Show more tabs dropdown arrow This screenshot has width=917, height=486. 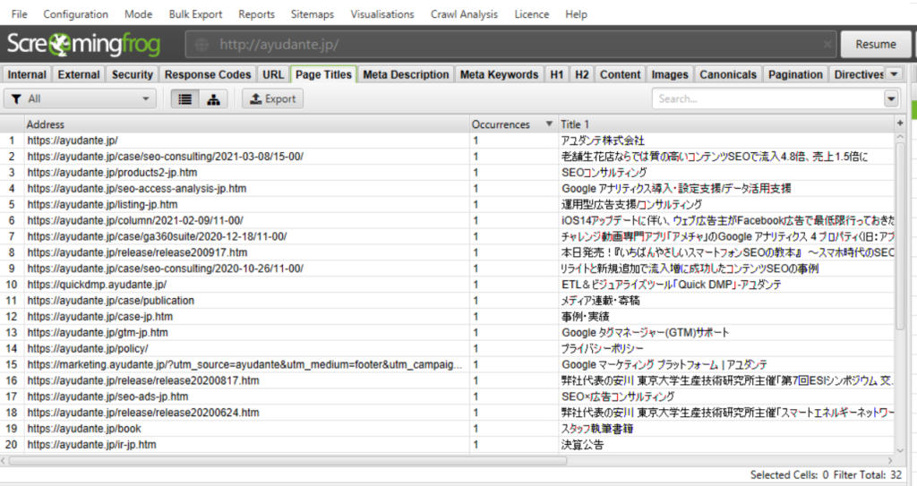click(895, 74)
